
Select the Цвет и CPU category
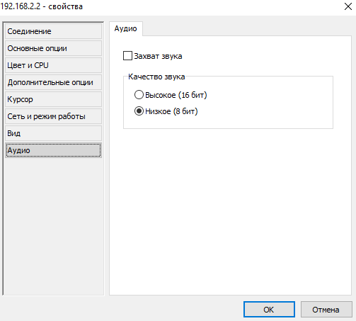coord(53,65)
